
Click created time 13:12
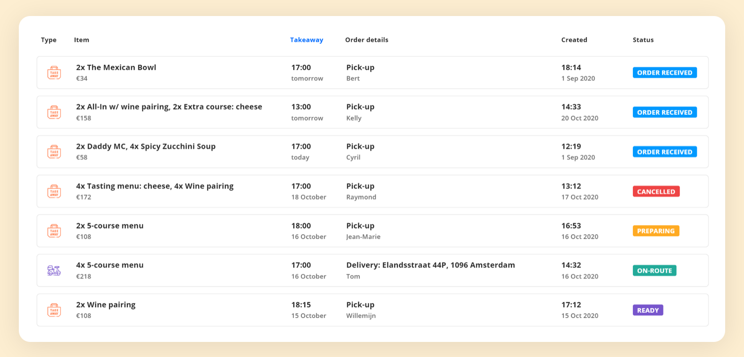[x=571, y=186]
